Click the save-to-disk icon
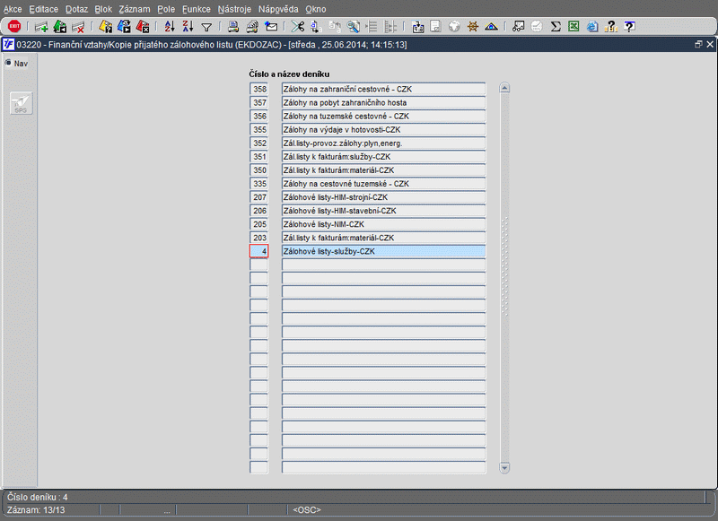The width and height of the screenshot is (718, 521). [x=417, y=27]
